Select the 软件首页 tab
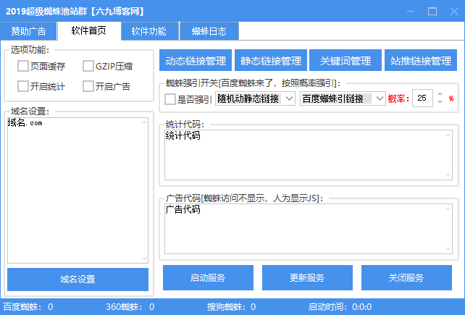Image resolution: width=465 pixels, height=315 pixels. pyautogui.click(x=89, y=31)
